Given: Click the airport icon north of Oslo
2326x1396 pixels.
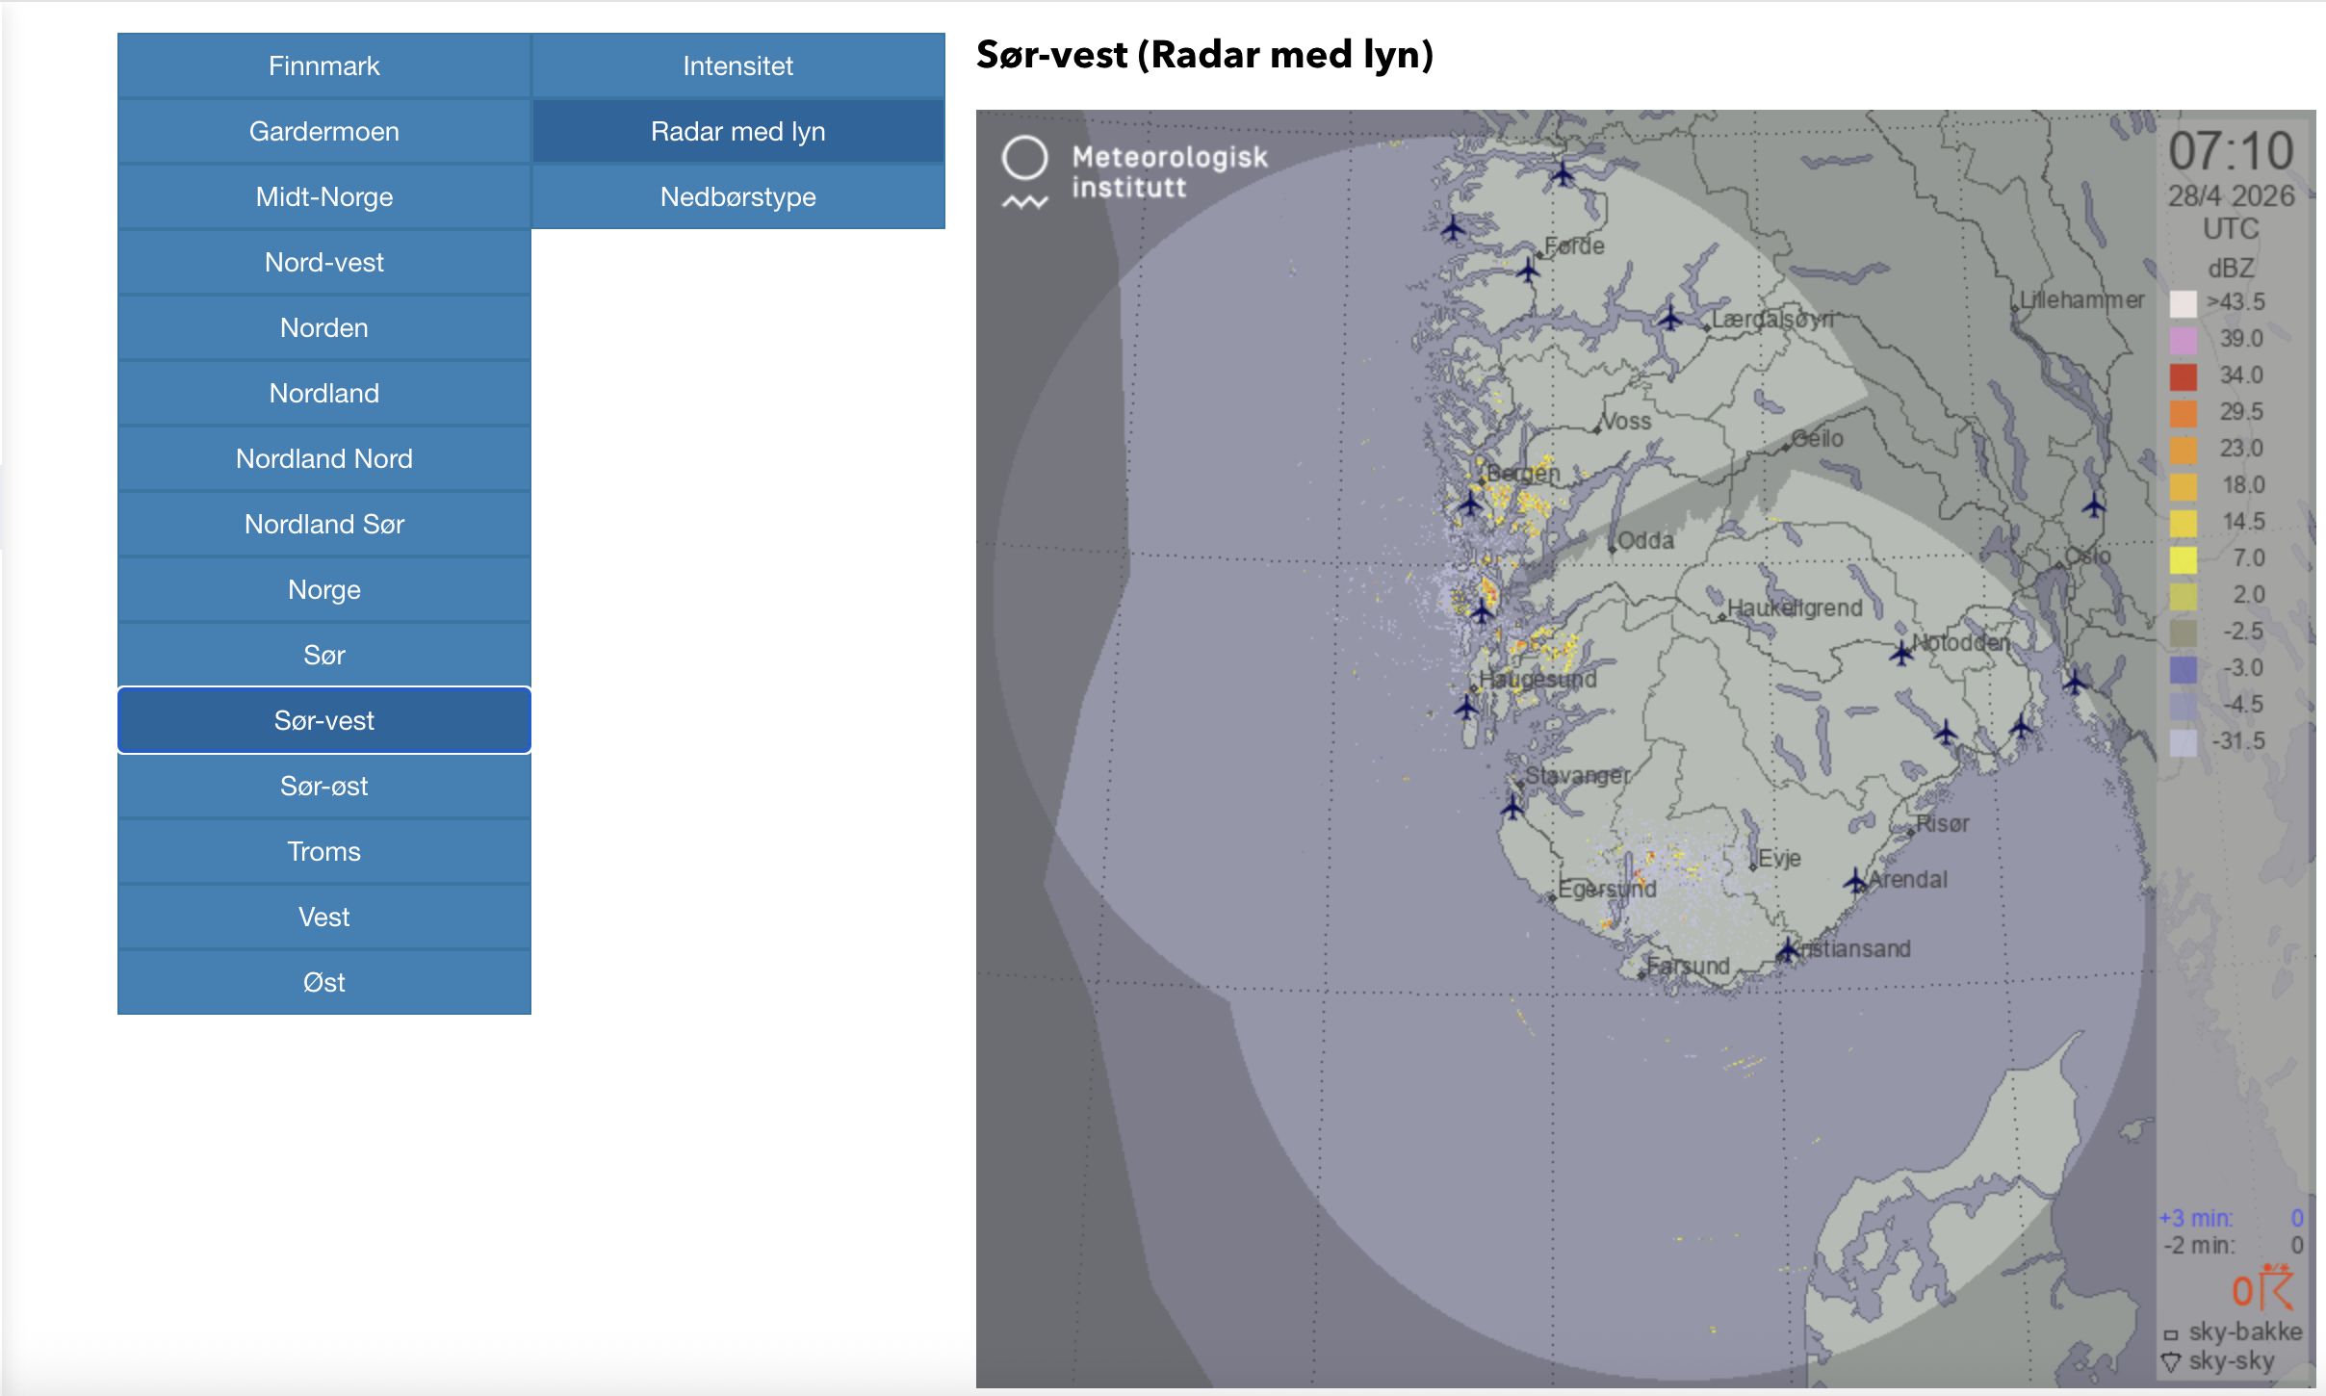Looking at the screenshot, I should 2094,504.
